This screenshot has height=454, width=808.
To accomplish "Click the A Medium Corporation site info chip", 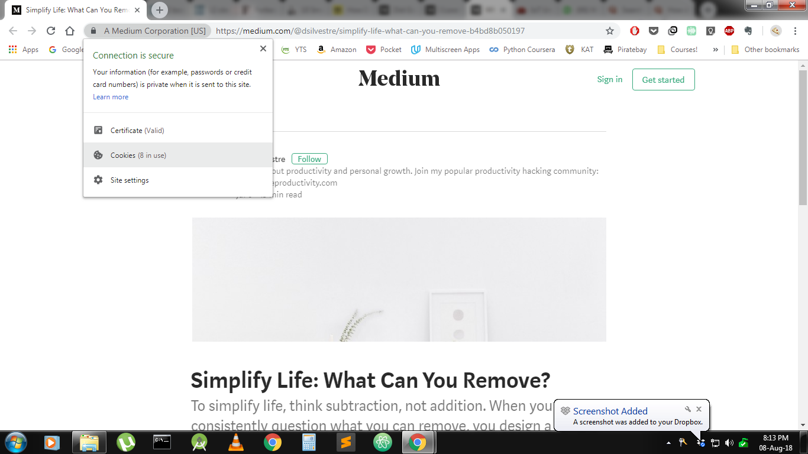I will point(148,31).
